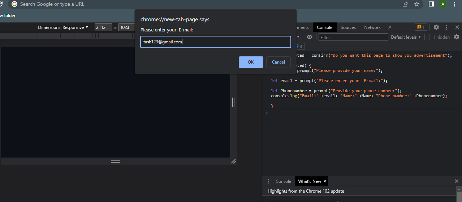Show more DevTools tabs chevron
Screen dimensions: 462x202
390,27
